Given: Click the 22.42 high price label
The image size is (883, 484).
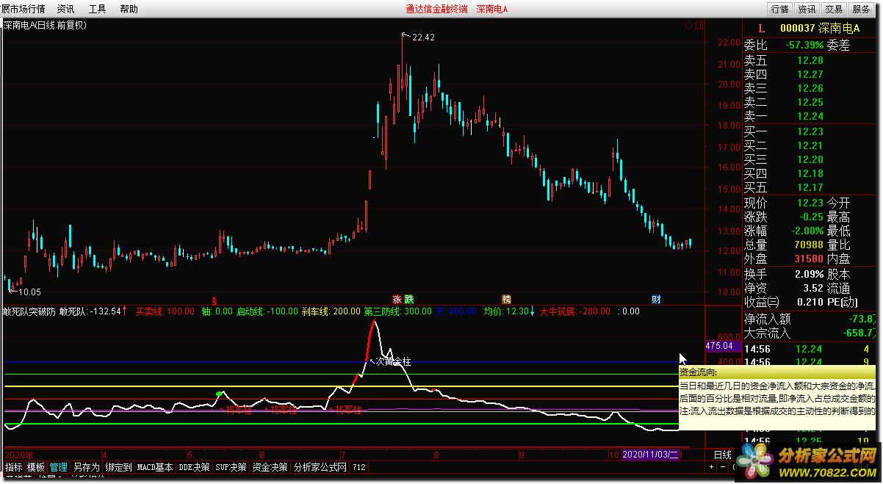Looking at the screenshot, I should click(x=424, y=37).
